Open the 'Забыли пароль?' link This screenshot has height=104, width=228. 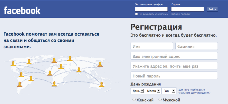tap(181, 14)
